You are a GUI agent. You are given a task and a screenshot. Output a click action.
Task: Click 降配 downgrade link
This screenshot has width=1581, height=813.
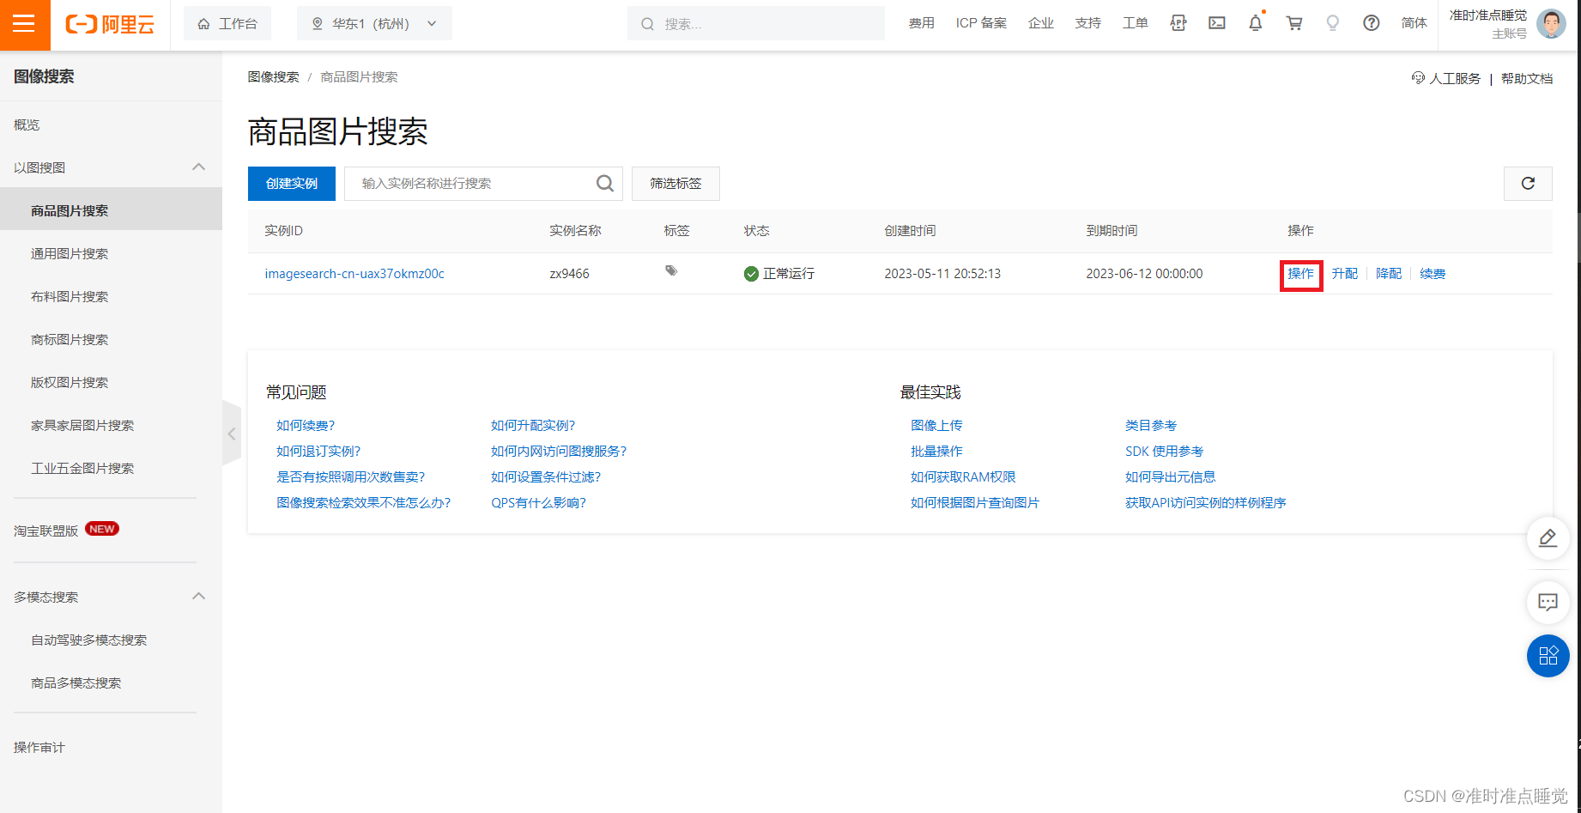point(1389,274)
